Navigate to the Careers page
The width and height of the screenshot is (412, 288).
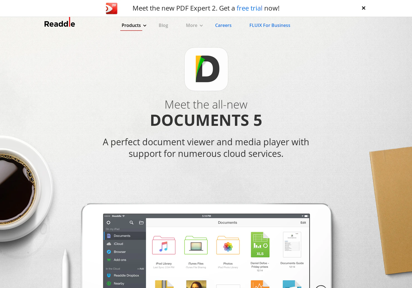pos(223,25)
